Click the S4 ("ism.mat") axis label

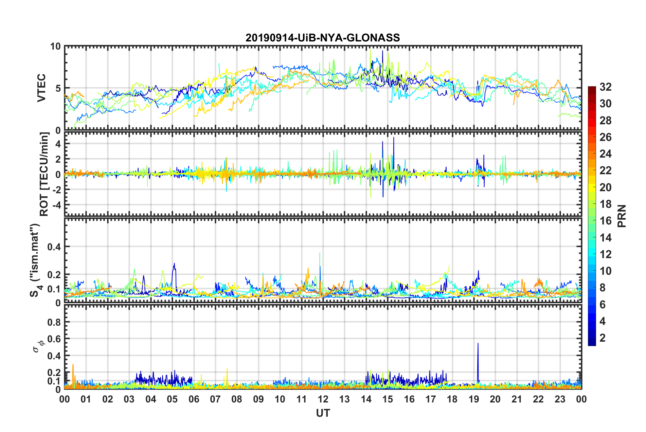click(x=36, y=260)
